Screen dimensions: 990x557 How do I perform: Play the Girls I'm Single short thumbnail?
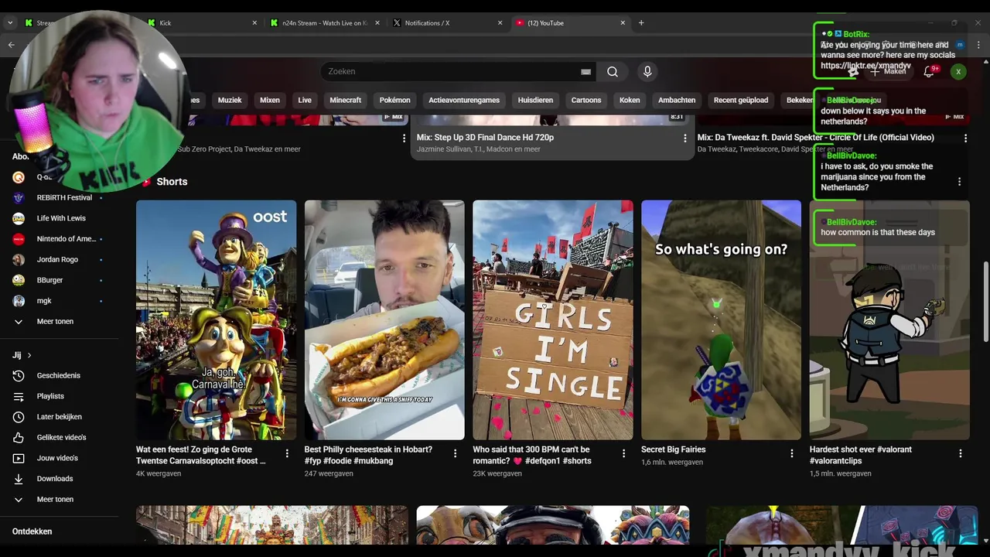click(x=553, y=320)
